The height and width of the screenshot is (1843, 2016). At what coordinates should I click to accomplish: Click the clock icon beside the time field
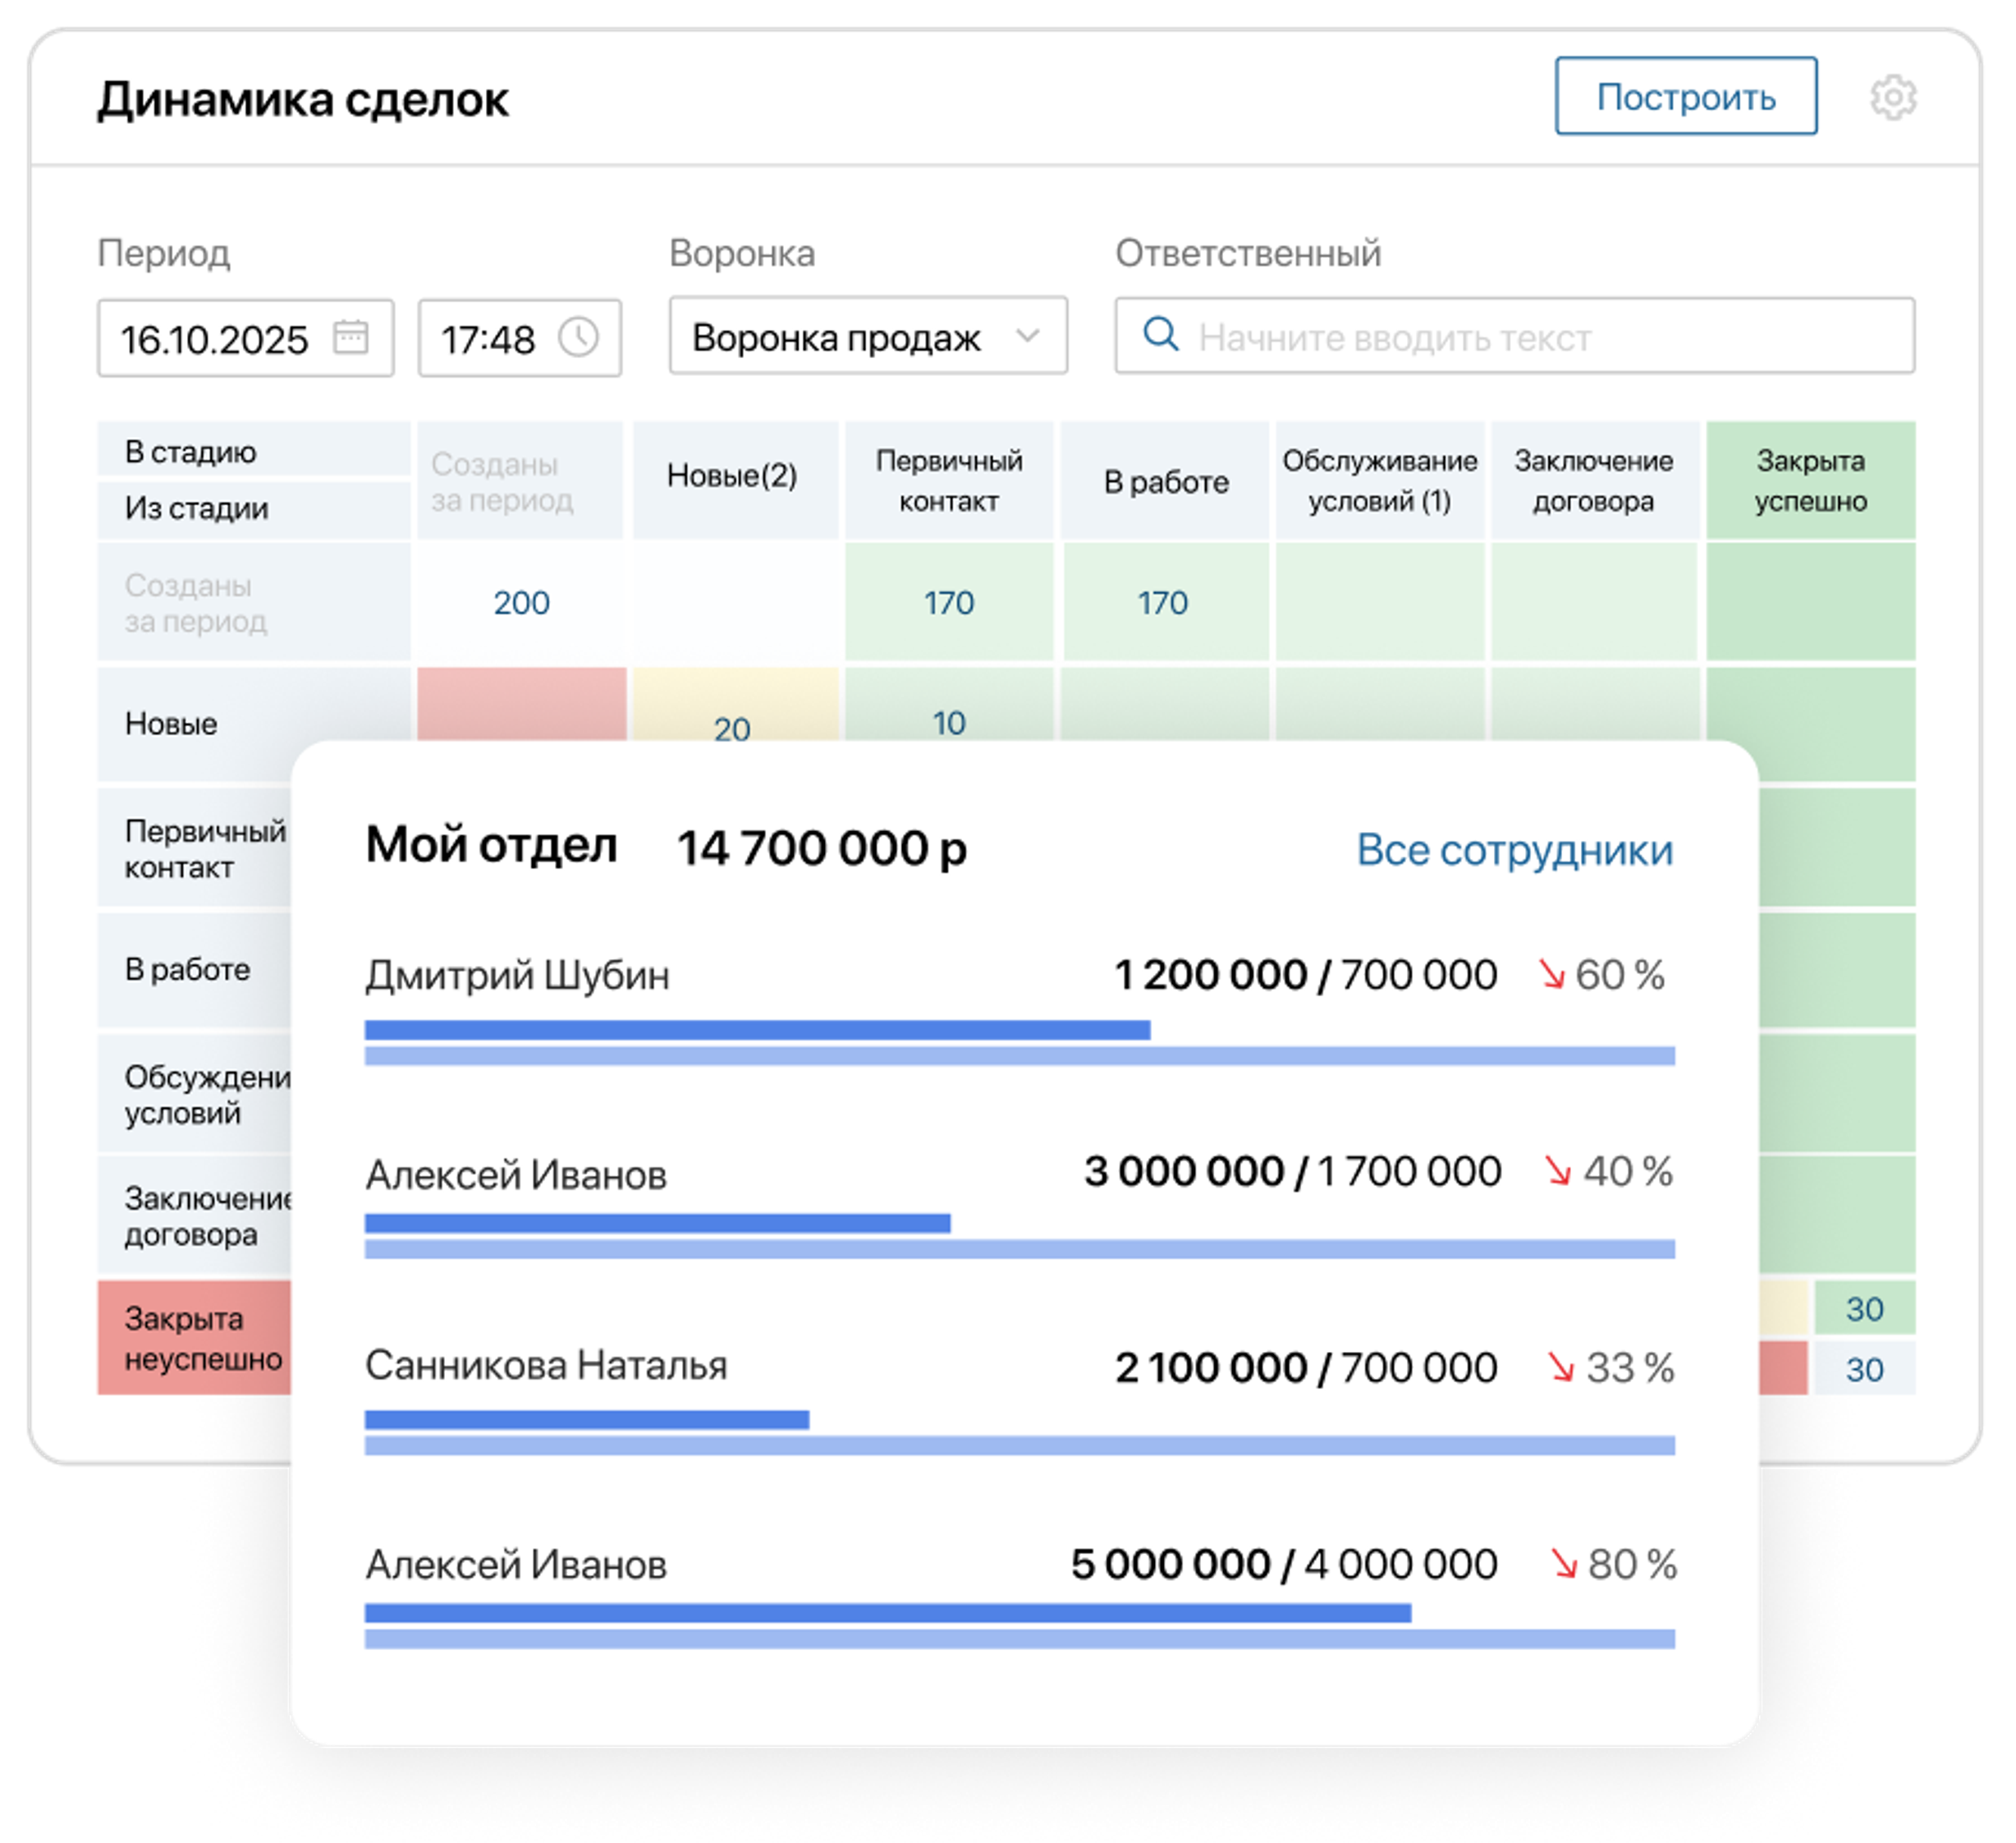click(x=578, y=339)
